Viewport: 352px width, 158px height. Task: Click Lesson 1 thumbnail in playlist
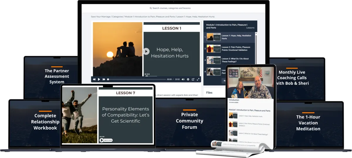[x=214, y=37]
